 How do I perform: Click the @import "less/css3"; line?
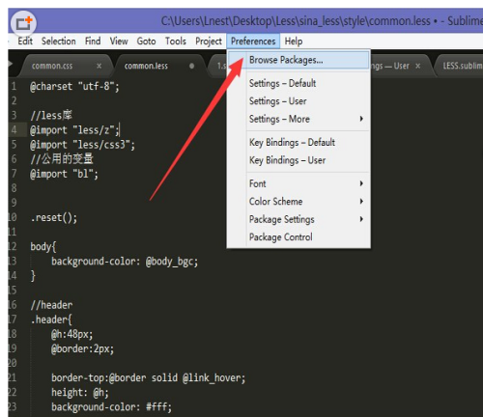pos(82,145)
